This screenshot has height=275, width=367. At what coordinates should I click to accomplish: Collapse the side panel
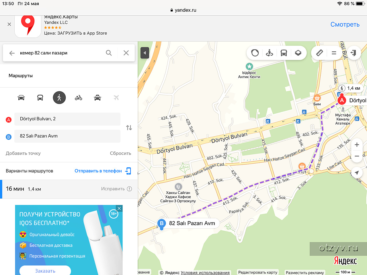(145, 53)
